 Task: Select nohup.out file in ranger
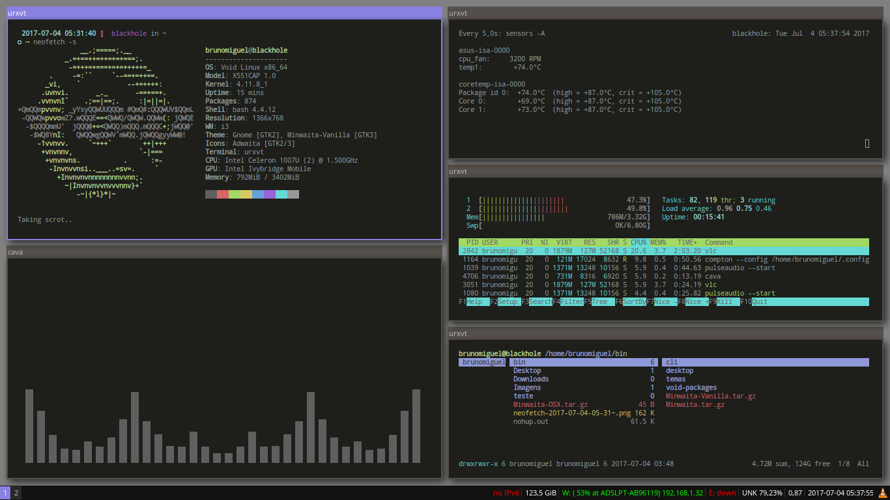coord(582,421)
